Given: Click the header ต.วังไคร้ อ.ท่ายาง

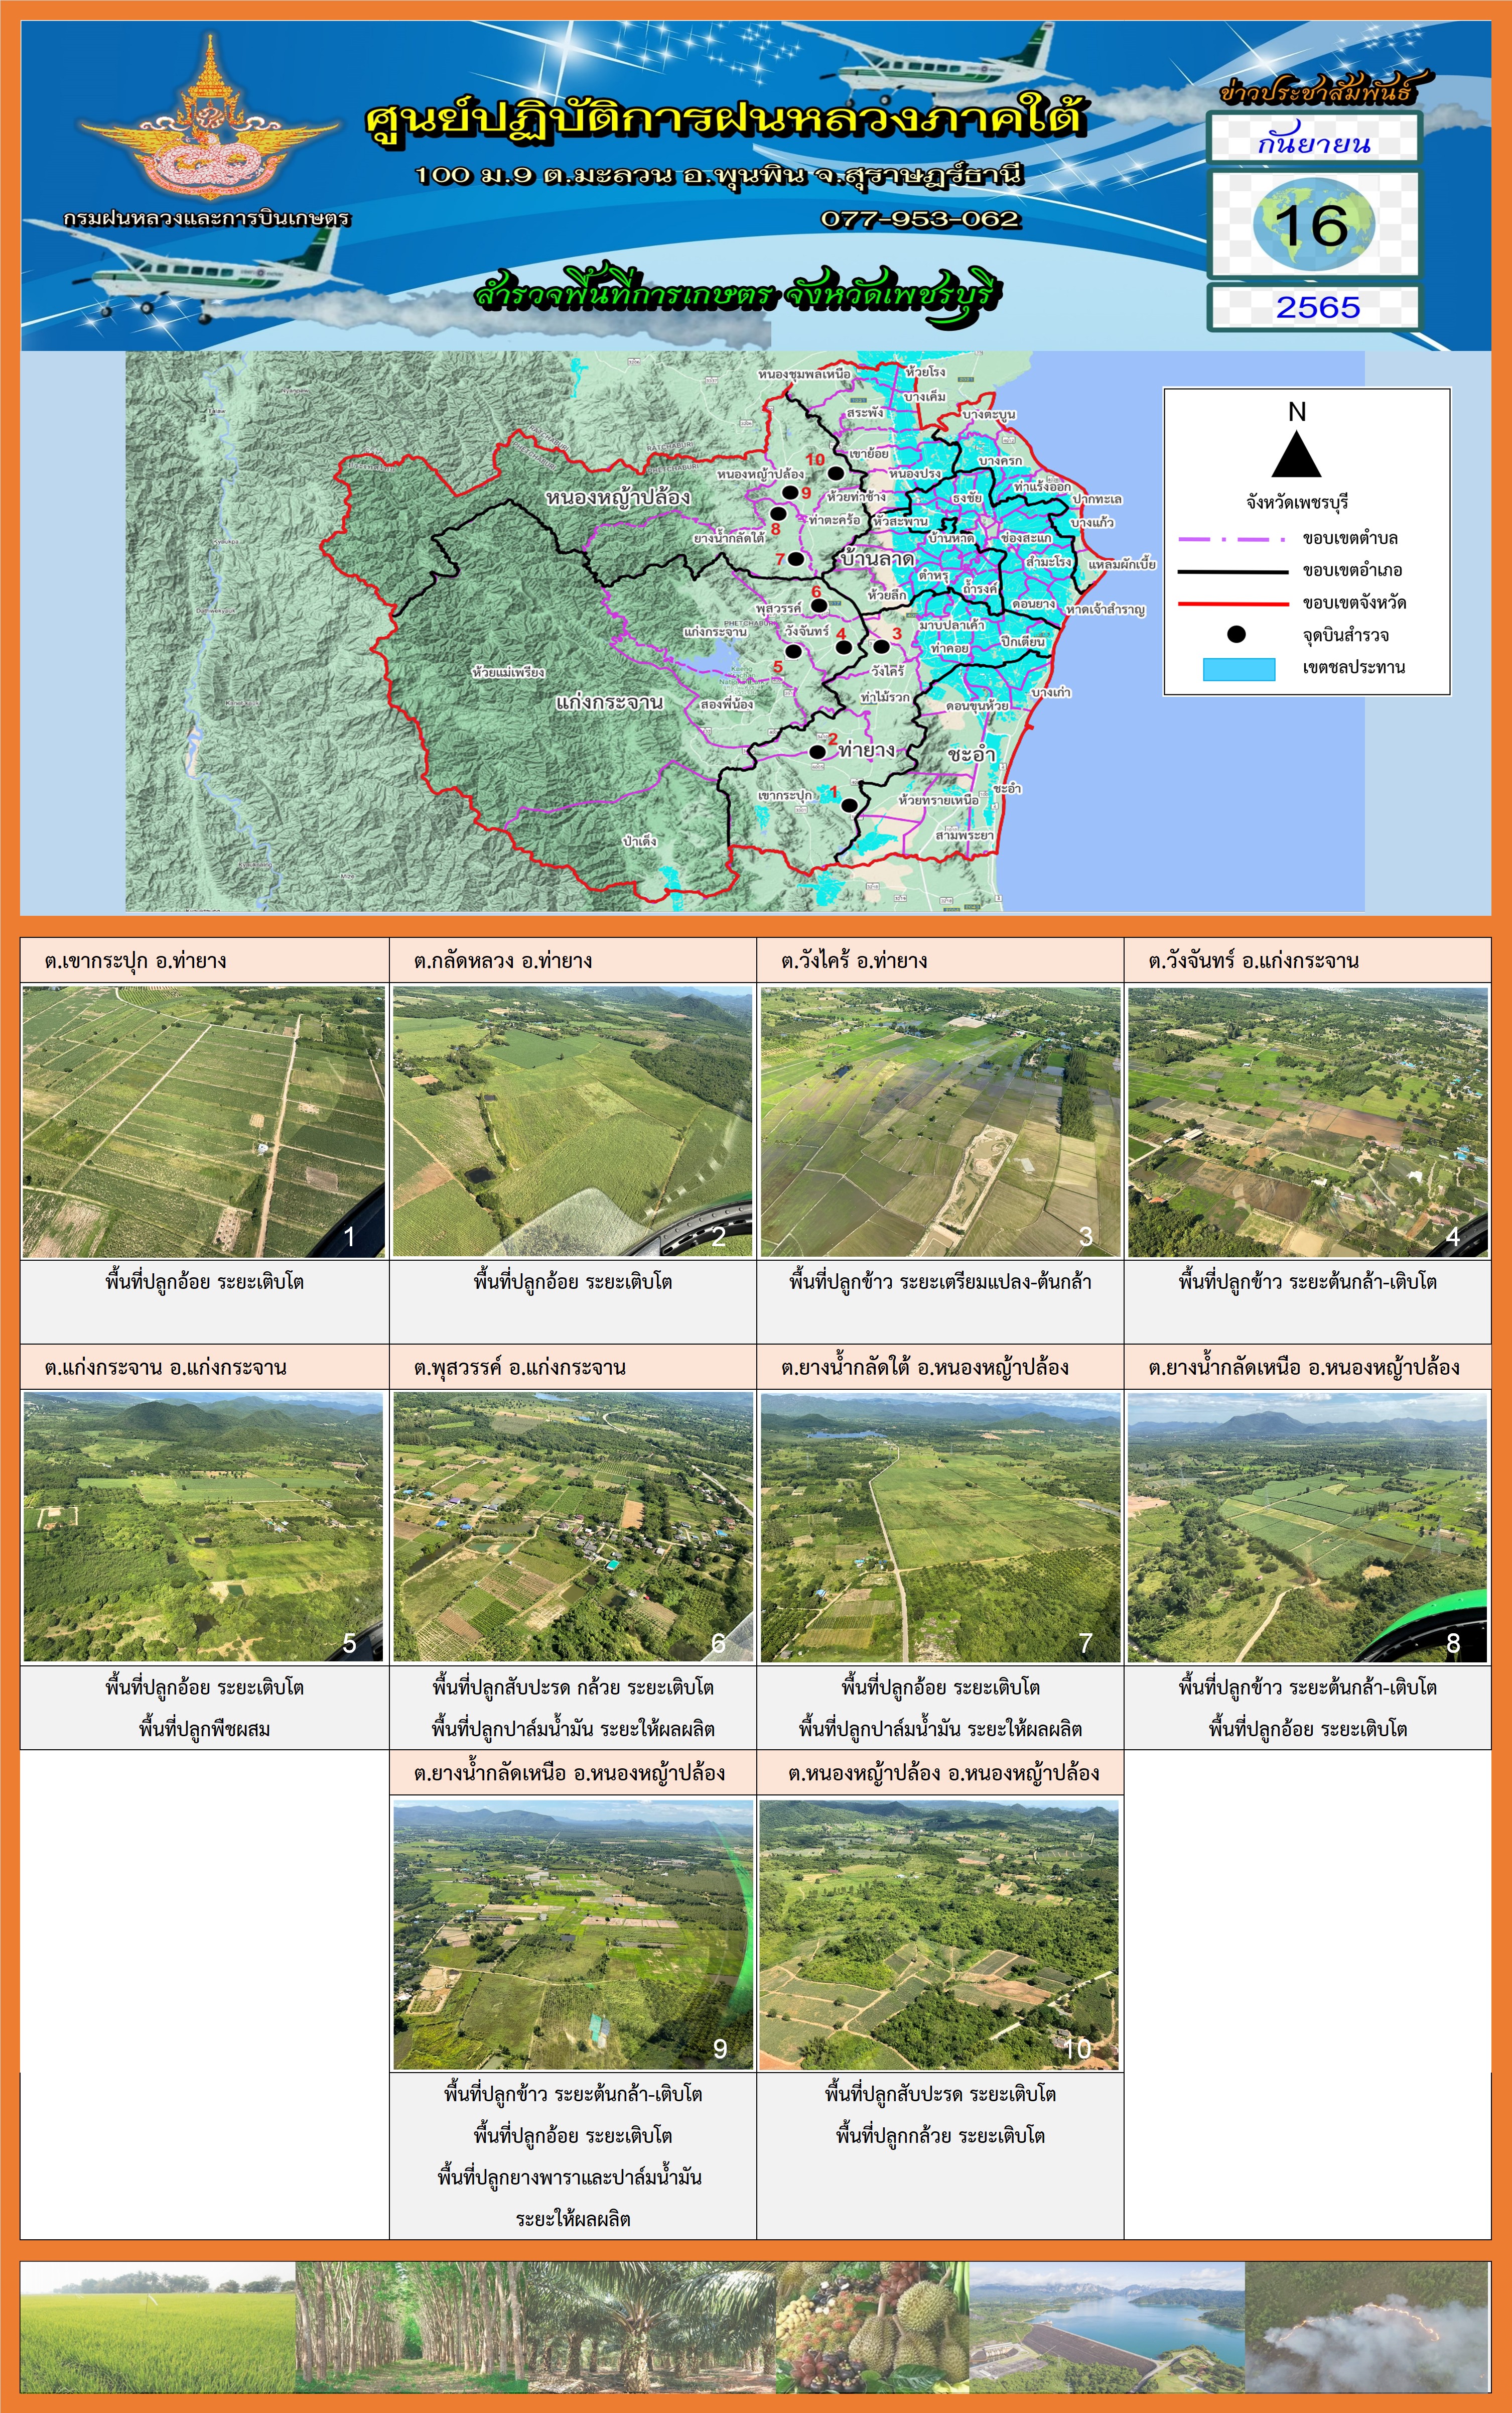Looking at the screenshot, I should tap(855, 961).
